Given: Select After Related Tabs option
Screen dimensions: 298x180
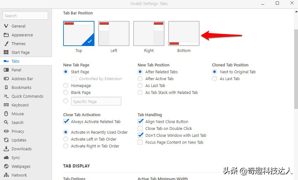Looking at the screenshot, I should pos(140,72).
